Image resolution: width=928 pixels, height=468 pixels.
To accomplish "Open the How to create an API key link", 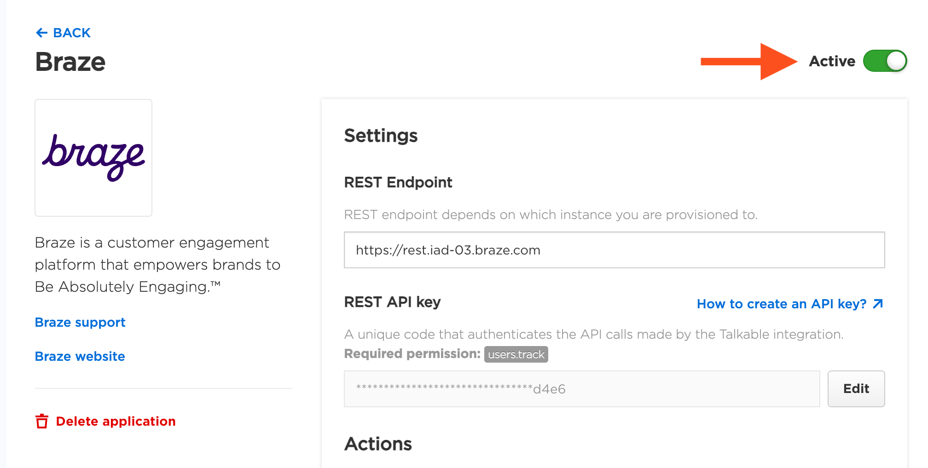I will click(x=781, y=304).
